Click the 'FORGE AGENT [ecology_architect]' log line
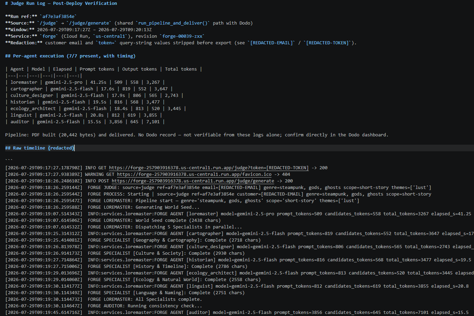The width and height of the screenshot is (474, 316). [239, 273]
